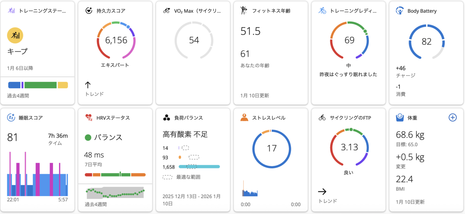The image size is (465, 214).
Task: Click the training status runner icon
Action: (x=12, y=11)
